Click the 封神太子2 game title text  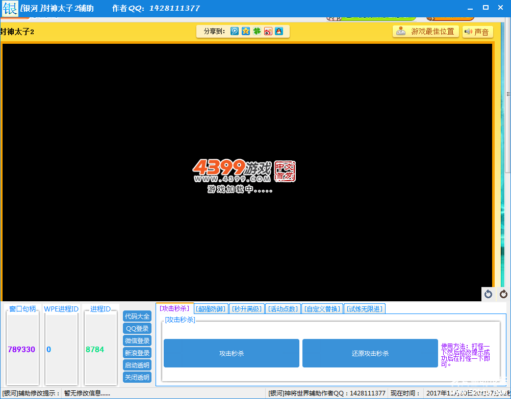[17, 32]
